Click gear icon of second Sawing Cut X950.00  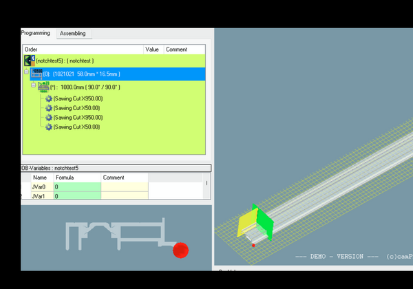click(48, 118)
